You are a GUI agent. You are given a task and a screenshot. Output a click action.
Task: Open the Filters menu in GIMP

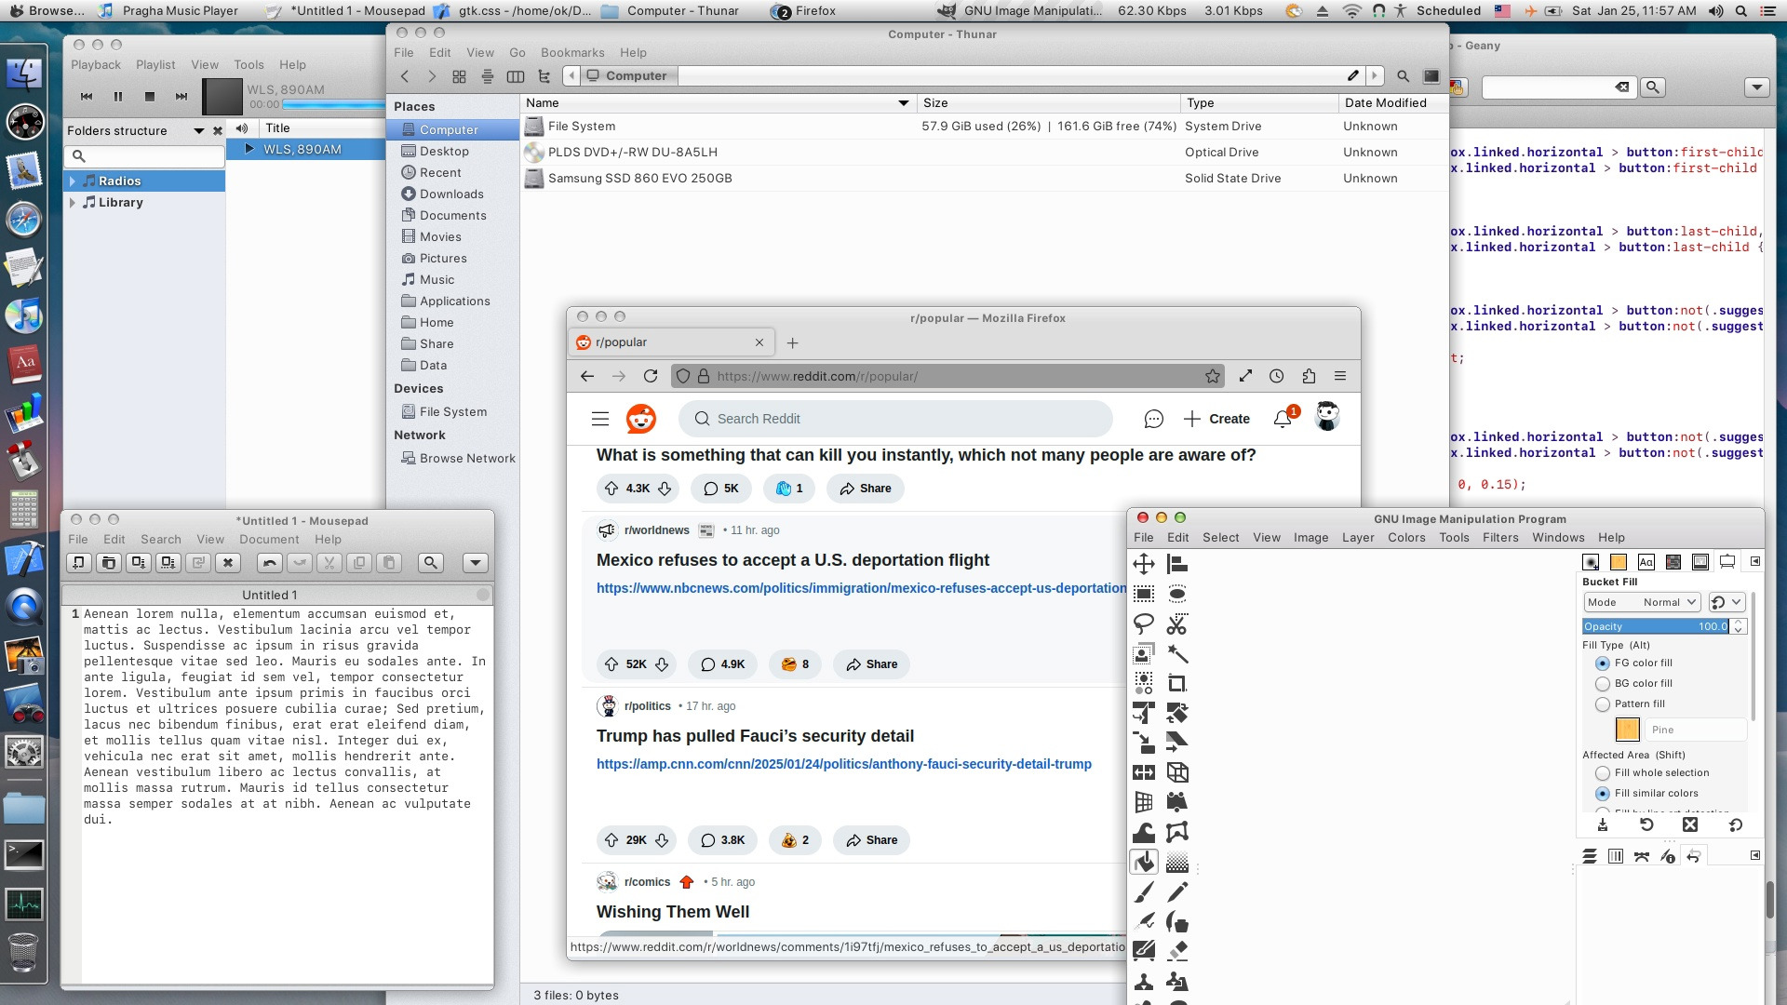tap(1499, 538)
